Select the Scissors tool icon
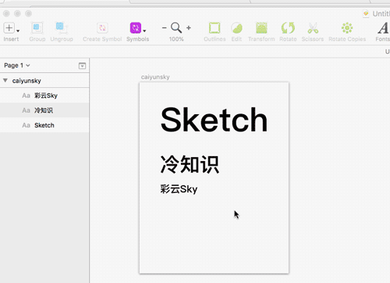 click(x=313, y=28)
